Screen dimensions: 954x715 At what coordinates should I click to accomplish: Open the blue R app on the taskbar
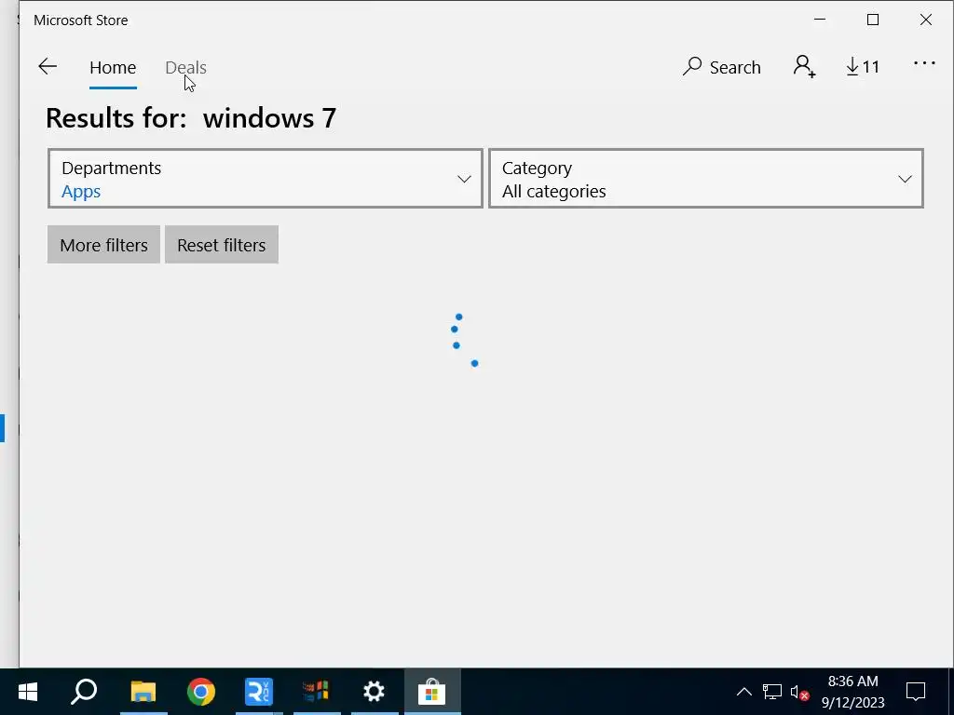259,692
